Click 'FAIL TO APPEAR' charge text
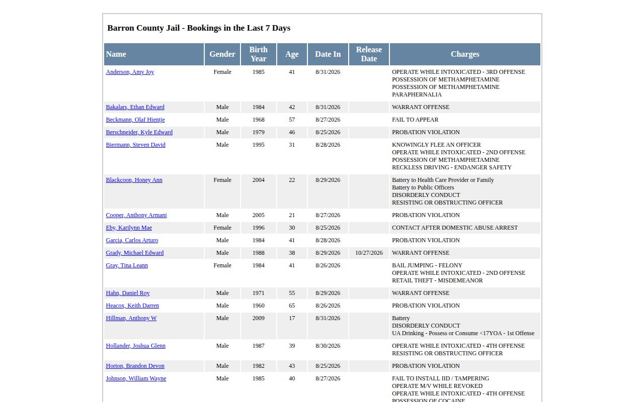The width and height of the screenshot is (644, 402). point(415,120)
